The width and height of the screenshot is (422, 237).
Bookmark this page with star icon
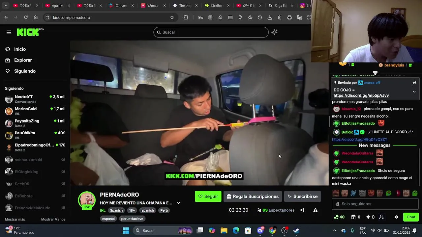172,17
